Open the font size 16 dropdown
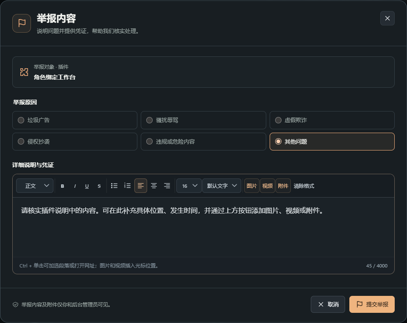 [x=189, y=186]
